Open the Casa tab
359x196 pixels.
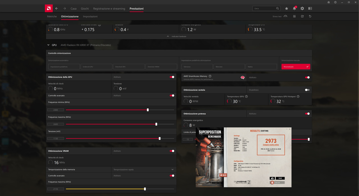click(73, 9)
